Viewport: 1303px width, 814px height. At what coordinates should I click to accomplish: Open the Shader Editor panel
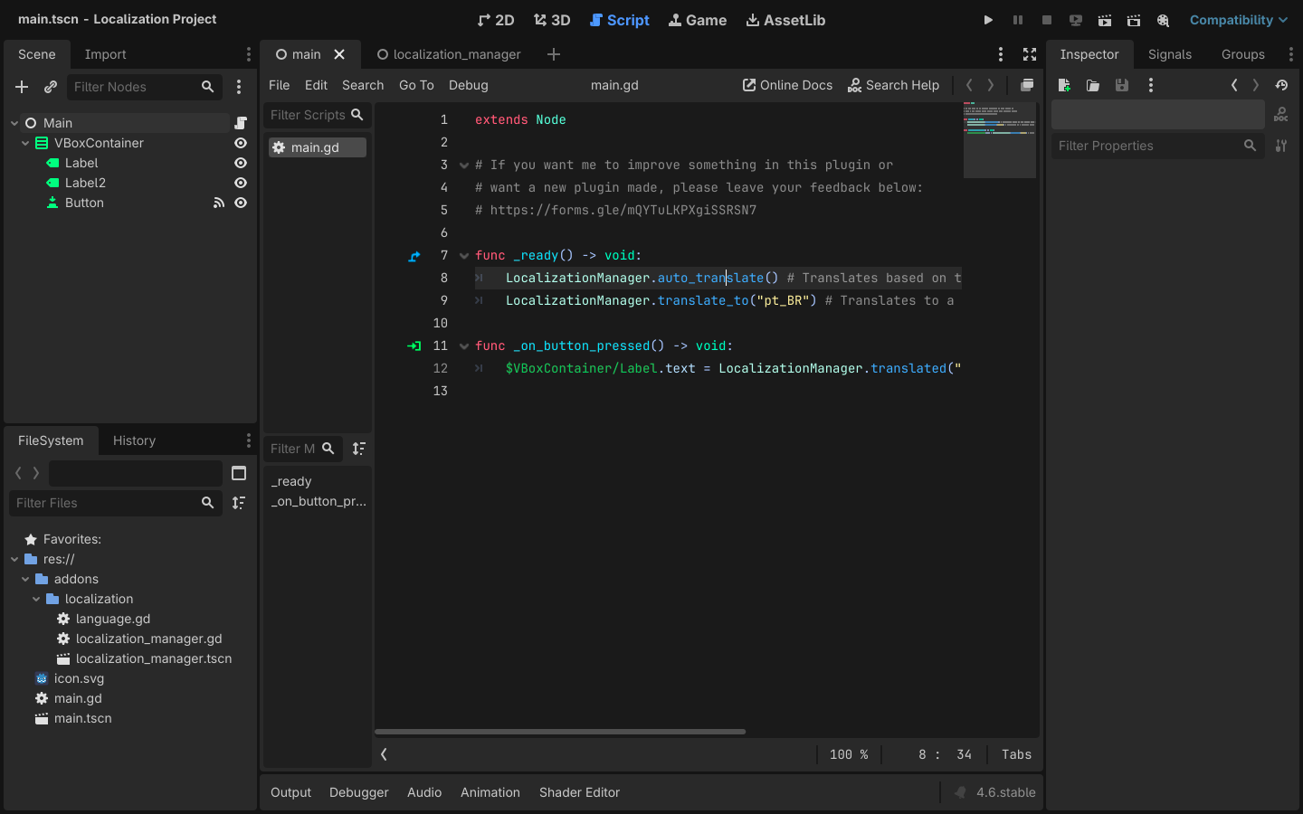click(x=579, y=792)
